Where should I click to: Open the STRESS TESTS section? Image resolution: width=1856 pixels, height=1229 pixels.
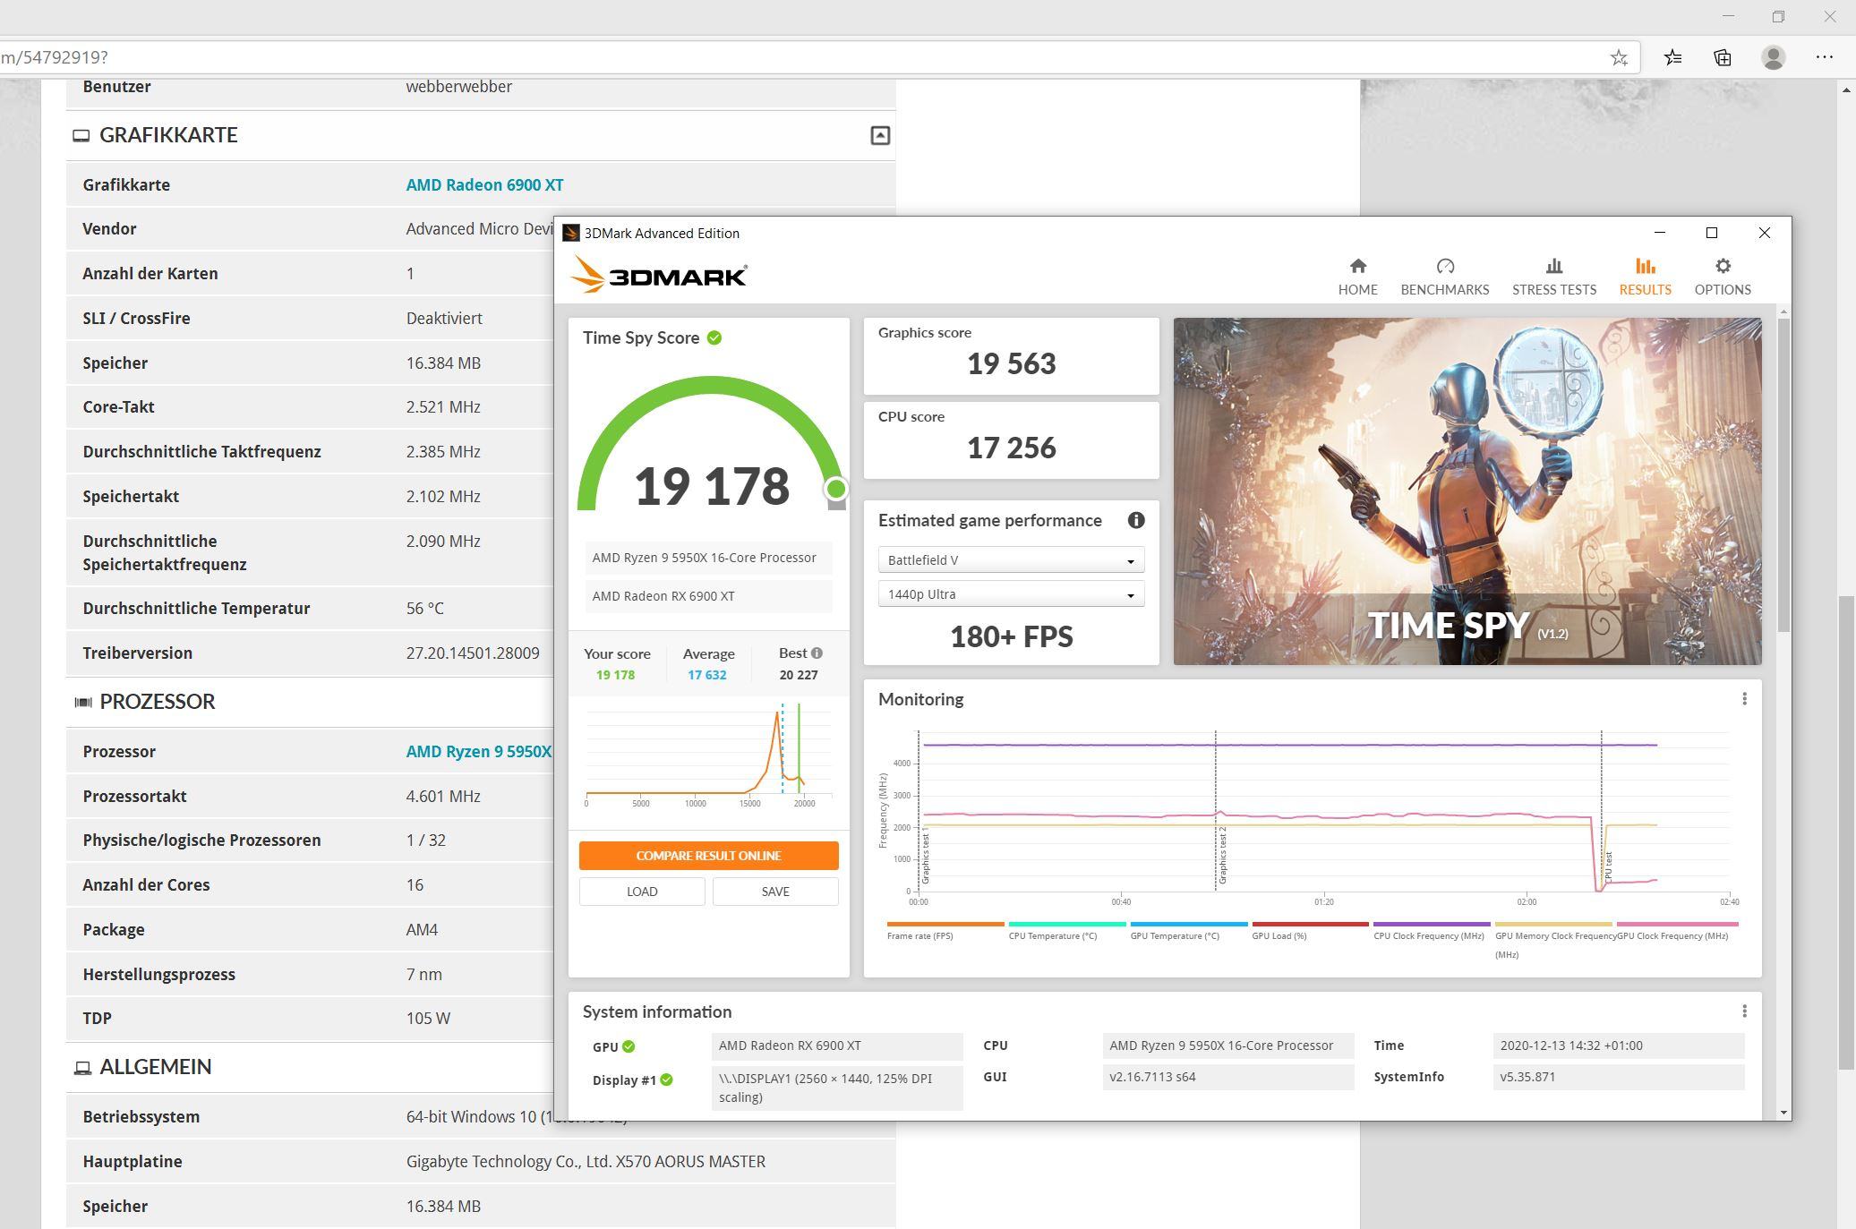[x=1553, y=276]
